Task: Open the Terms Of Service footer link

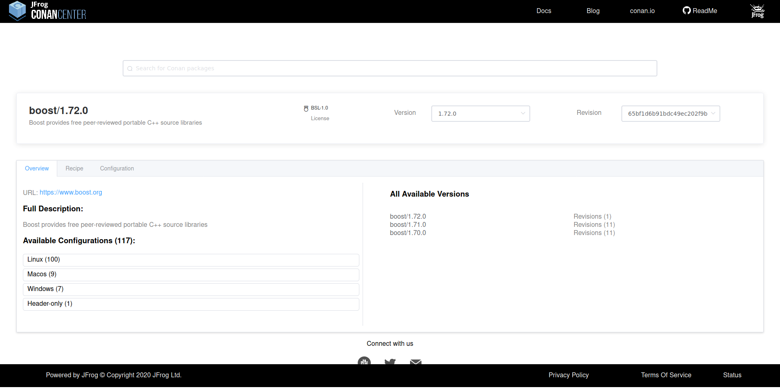Action: (x=666, y=375)
